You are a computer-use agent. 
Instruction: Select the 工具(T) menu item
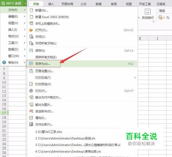click(13, 43)
